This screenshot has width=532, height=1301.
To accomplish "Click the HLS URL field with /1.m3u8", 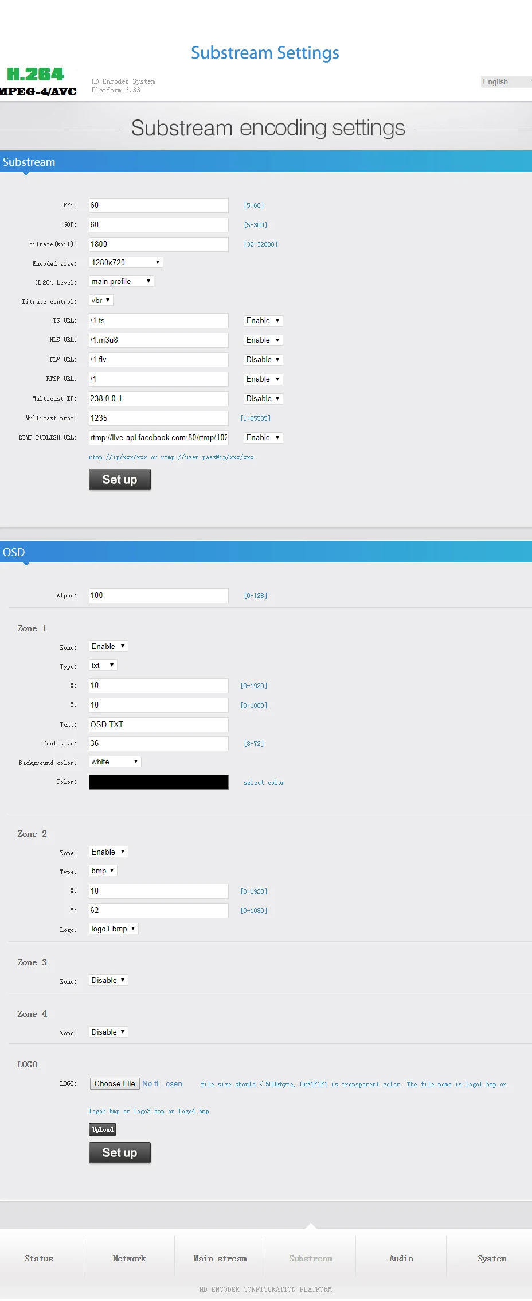I will [x=159, y=340].
